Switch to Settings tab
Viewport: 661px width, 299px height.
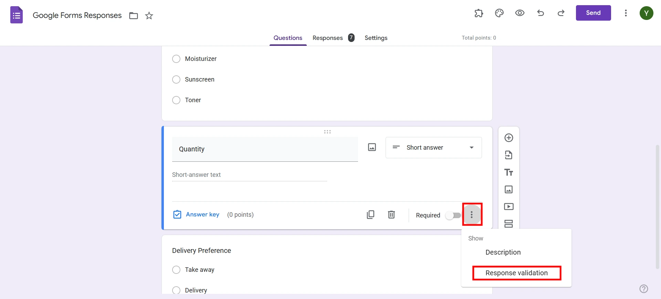pos(376,38)
